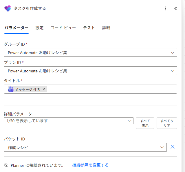The width and height of the screenshot is (185, 172).
Task: Click the Planner logo icon in header
Action: (8, 8)
